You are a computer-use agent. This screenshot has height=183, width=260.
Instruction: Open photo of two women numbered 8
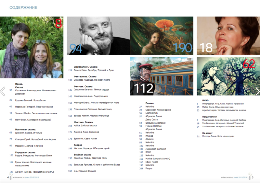click(x=32, y=47)
